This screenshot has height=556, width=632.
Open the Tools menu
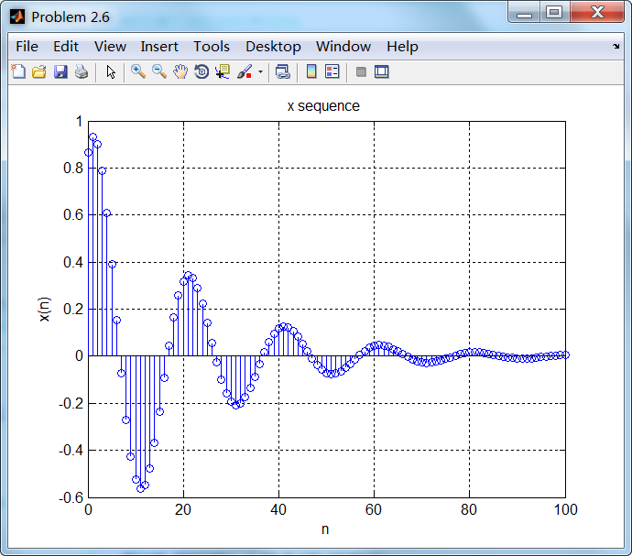(212, 47)
